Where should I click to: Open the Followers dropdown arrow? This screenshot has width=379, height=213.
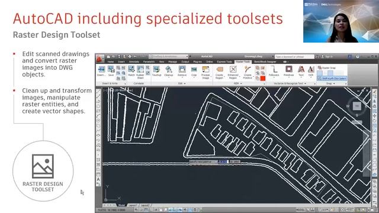274,78
